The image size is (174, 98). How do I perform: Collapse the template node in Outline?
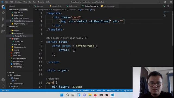8,75
